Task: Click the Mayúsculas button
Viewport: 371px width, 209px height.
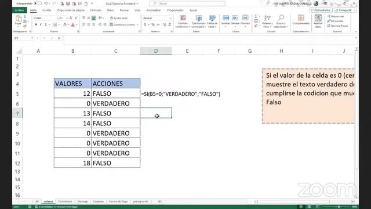Action: (336, 16)
